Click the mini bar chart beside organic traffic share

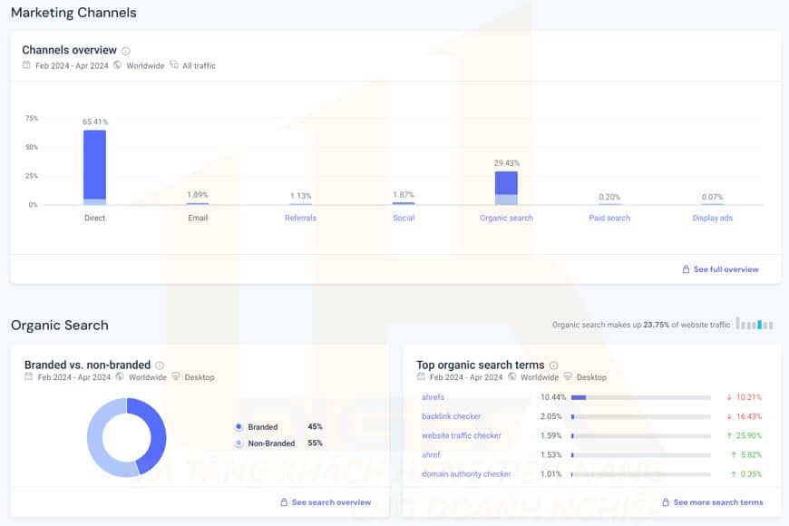coord(755,324)
